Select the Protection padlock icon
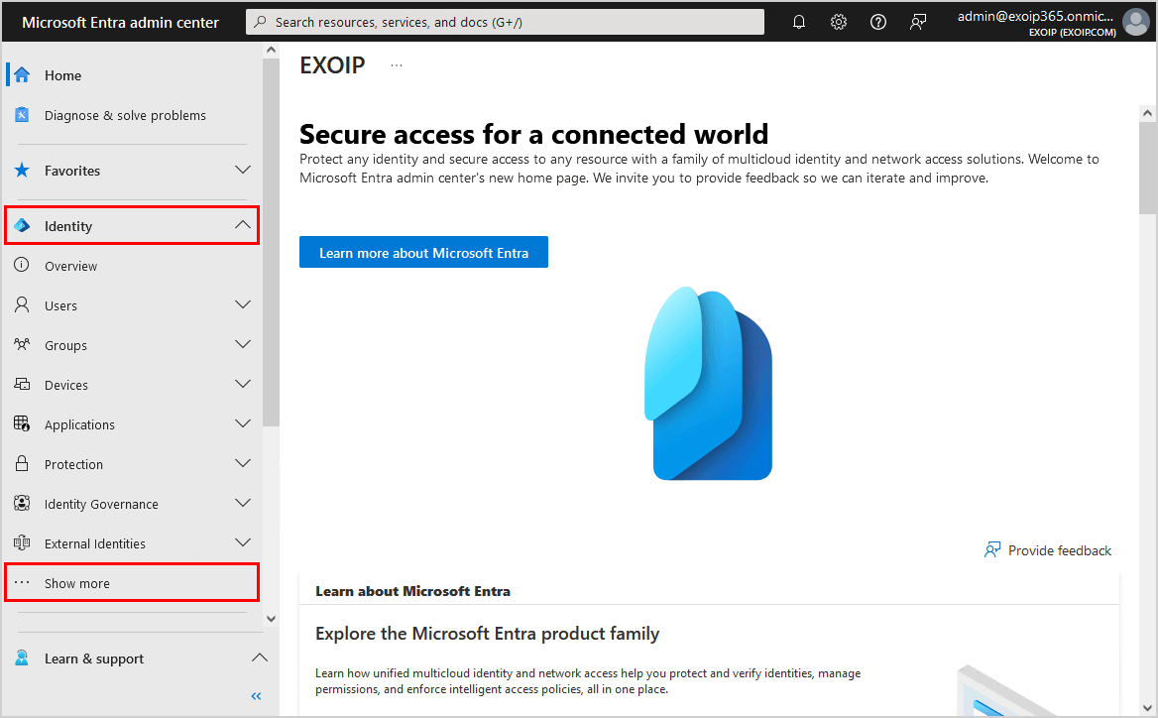Screen dimensions: 1158x718 pos(22,463)
